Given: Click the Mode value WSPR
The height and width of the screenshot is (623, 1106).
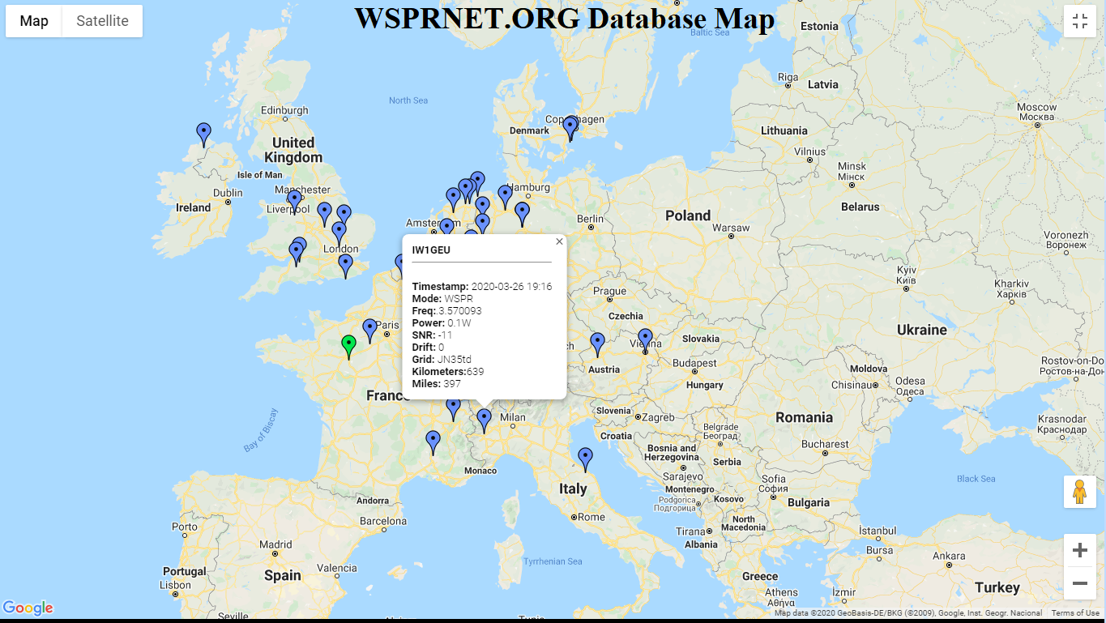Looking at the screenshot, I should click(x=459, y=299).
